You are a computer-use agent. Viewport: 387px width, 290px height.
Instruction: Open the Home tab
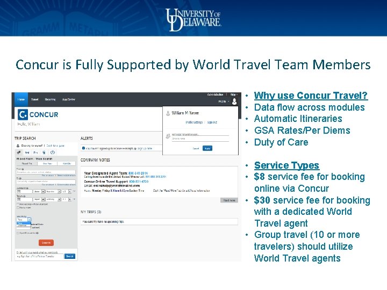(x=21, y=99)
